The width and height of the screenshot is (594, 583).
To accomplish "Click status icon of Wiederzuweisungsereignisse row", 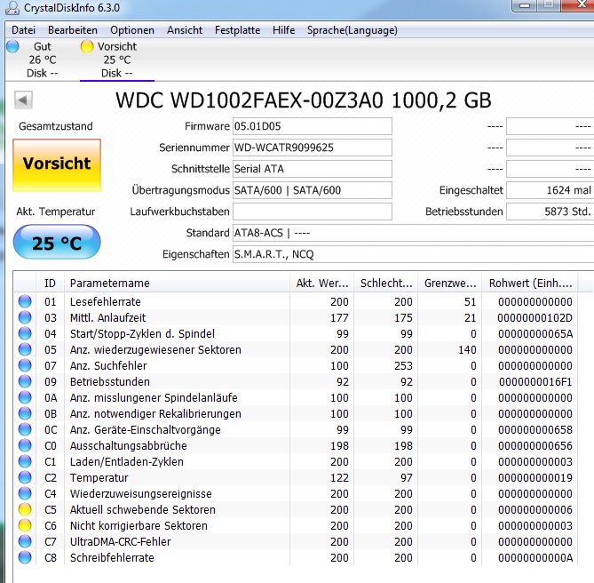I will [25, 493].
